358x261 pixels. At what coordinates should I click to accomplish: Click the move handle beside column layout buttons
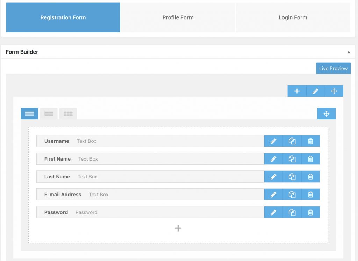click(x=327, y=114)
